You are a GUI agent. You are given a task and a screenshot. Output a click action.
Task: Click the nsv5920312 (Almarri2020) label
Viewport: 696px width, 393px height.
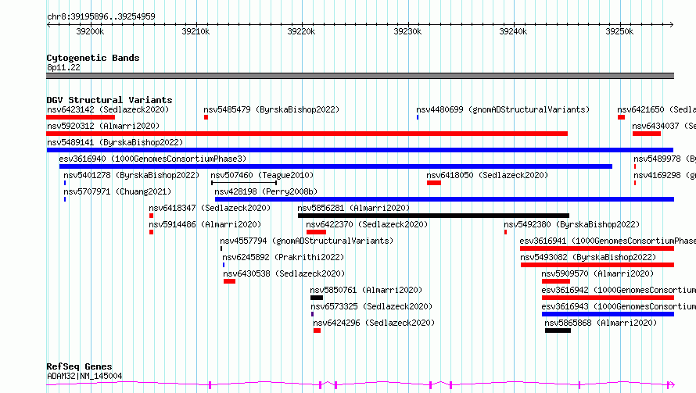click(x=103, y=126)
